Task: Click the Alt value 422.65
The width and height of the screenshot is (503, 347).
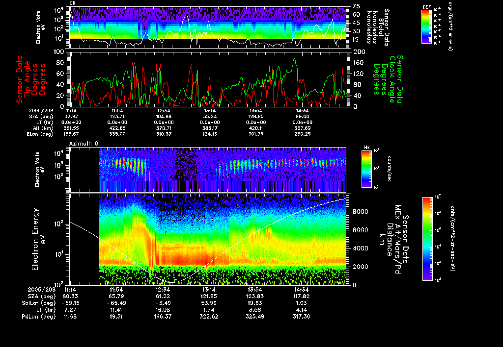Action: pos(117,128)
